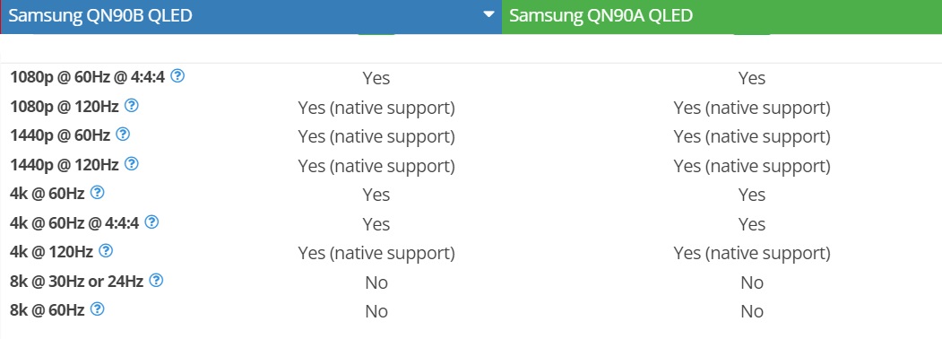Click QN90B 4k @ 120Hz native support value
The height and width of the screenshot is (339, 942).
[x=376, y=253]
